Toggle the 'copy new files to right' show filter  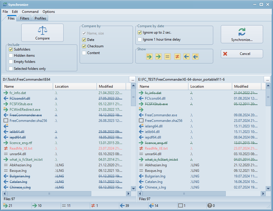coord(149,56)
